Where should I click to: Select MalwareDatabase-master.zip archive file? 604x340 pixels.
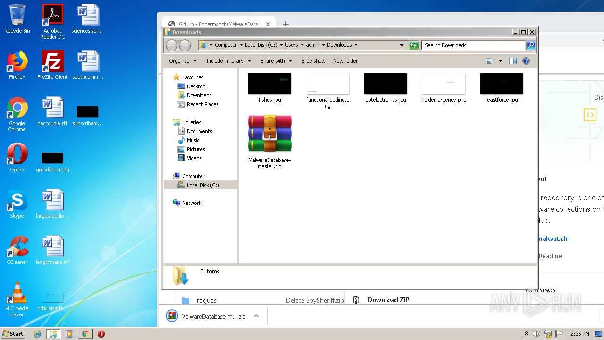coord(269,142)
